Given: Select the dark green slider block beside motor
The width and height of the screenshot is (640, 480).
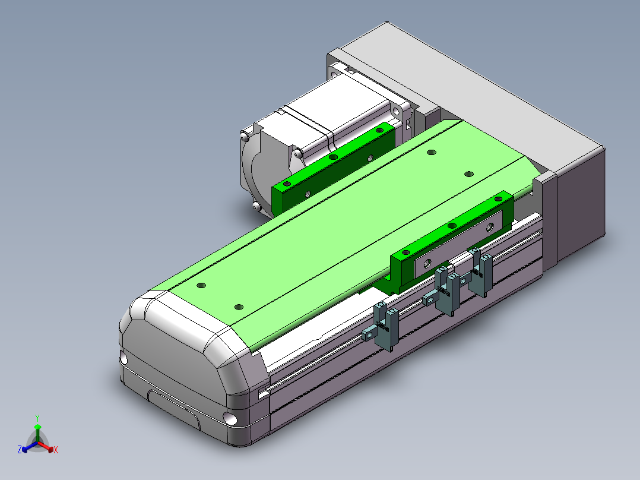Looking at the screenshot, I should click(333, 169).
